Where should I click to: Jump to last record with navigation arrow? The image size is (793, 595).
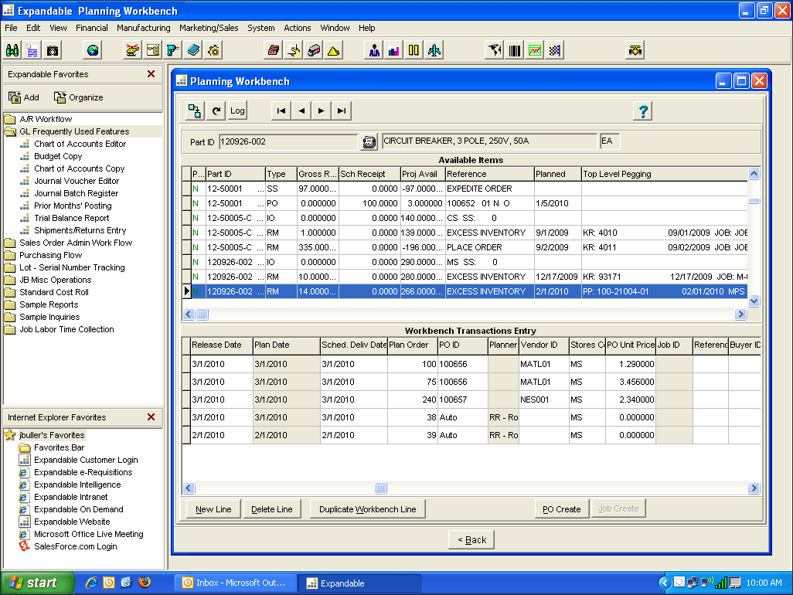(341, 110)
